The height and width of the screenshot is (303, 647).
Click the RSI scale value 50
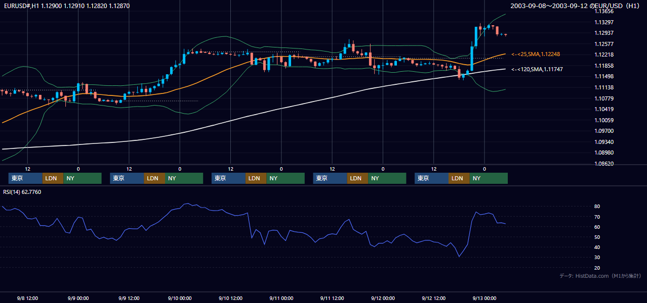[597, 237]
